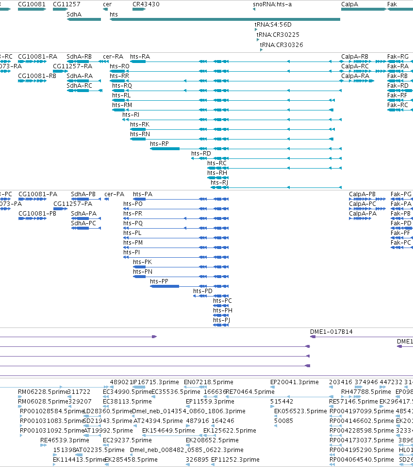Click protein cer-PA label
The image size is (413, 467).
pyautogui.click(x=115, y=194)
